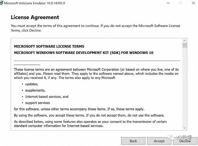Go to the previous step with Back
This screenshot has height=146, width=198.
(x=133, y=141)
